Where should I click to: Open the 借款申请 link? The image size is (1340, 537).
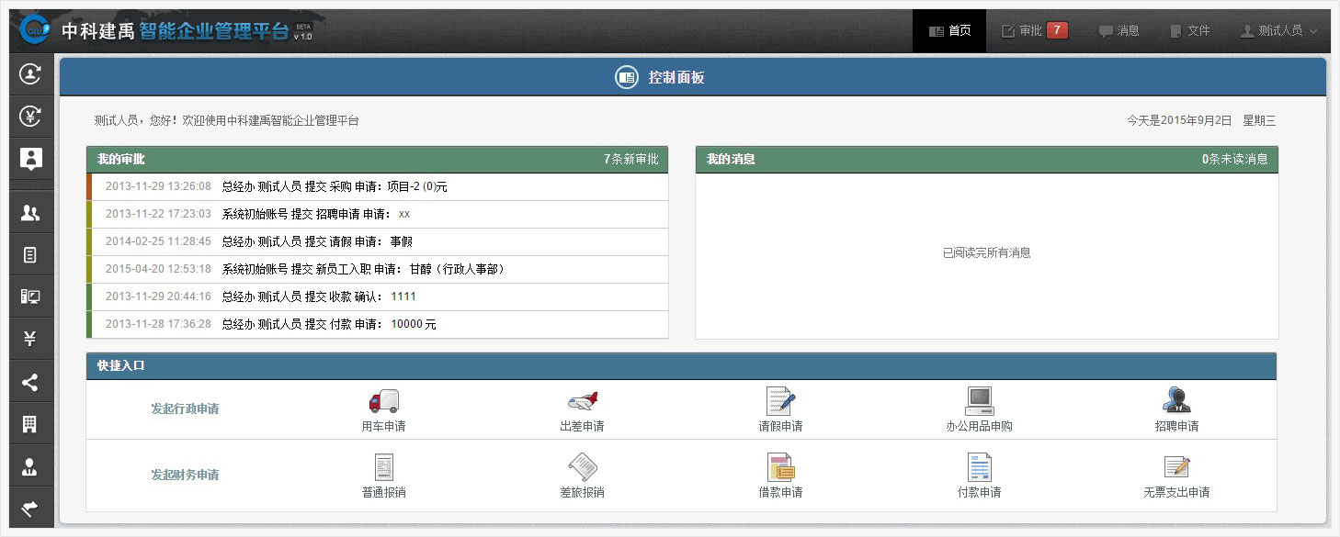[x=780, y=493]
